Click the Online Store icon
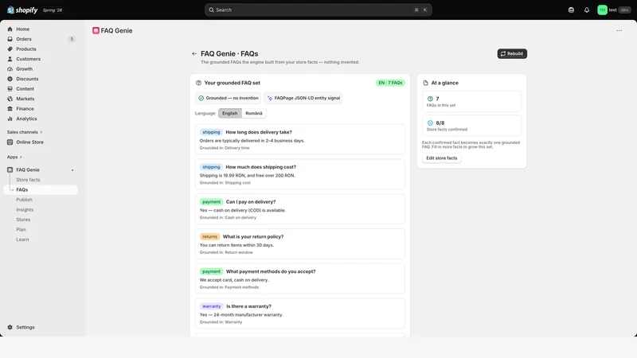Viewport: 637px width, 358px height. click(10, 142)
